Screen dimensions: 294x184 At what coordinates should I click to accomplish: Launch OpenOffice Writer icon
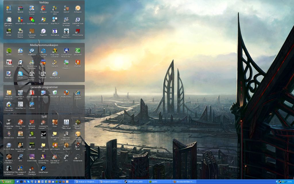20,95
